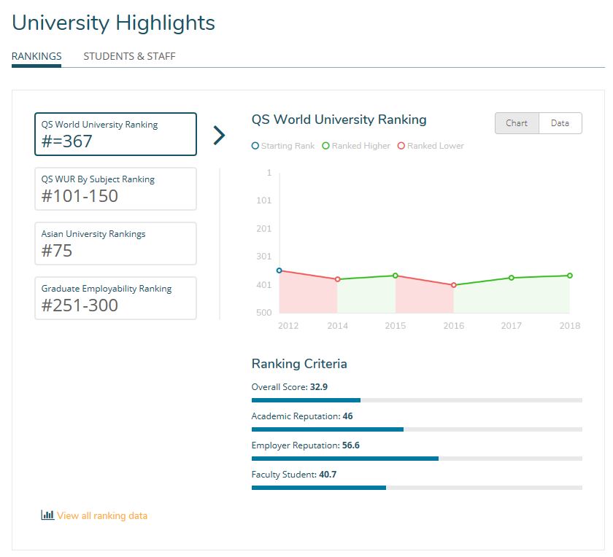Viewport: 613px width, 557px height.
Task: Click the 2012 data point on chart
Action: (x=279, y=270)
